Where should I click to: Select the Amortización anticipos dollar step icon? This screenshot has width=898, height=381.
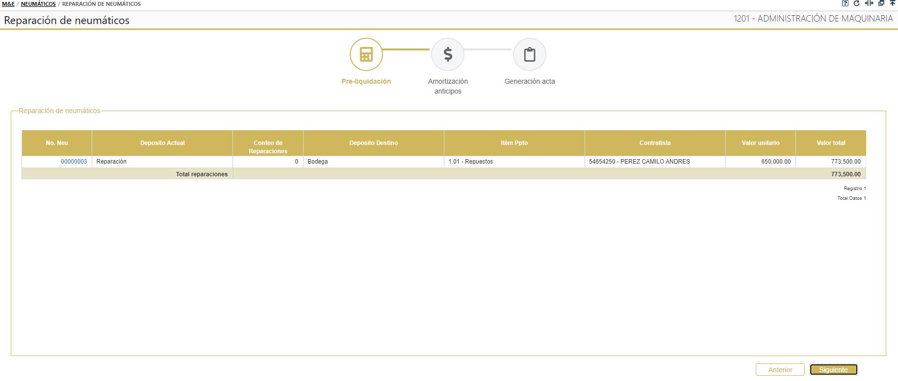448,54
